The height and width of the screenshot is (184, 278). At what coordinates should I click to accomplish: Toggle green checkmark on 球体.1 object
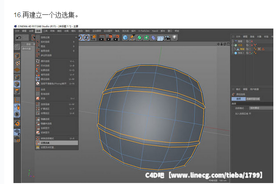click(x=252, y=53)
